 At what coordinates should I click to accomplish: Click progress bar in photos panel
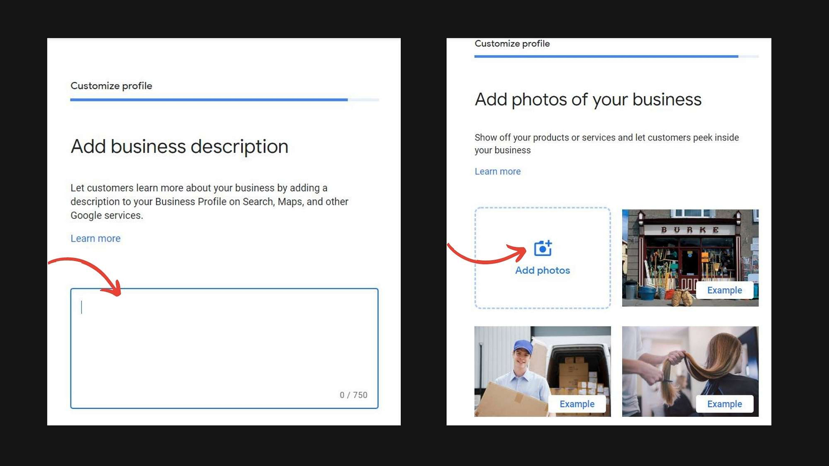click(616, 56)
